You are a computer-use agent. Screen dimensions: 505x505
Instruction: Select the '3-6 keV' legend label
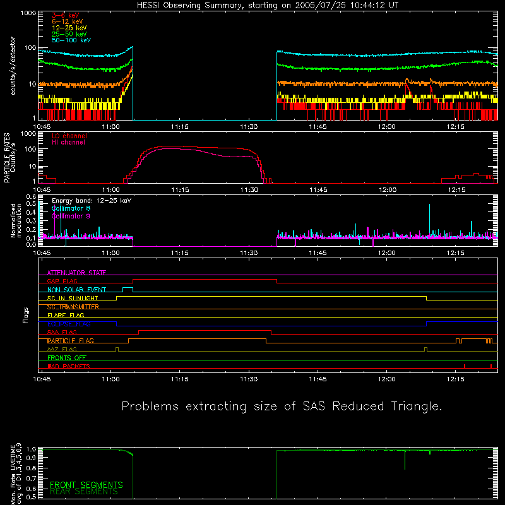66,15
